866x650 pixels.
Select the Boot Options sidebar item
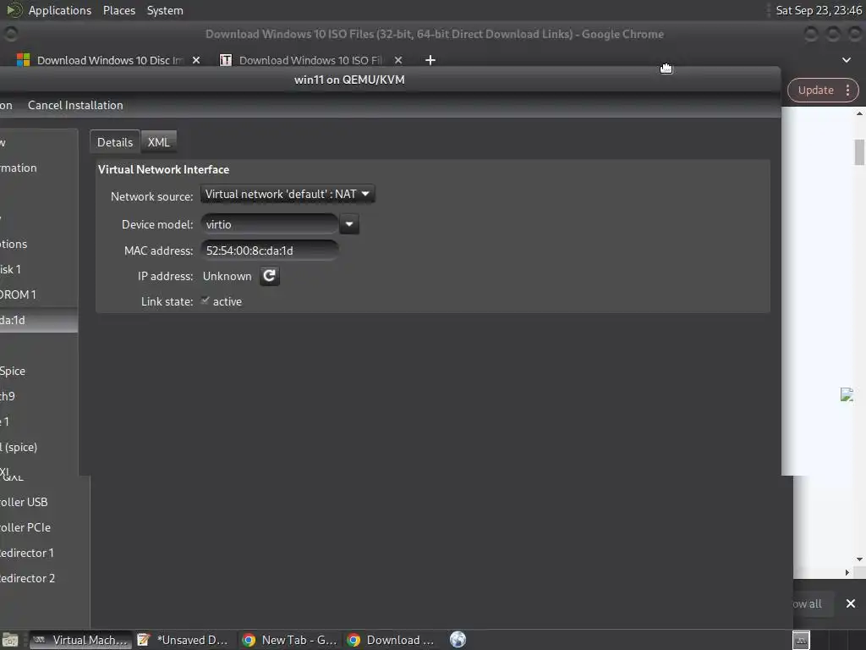(39, 244)
